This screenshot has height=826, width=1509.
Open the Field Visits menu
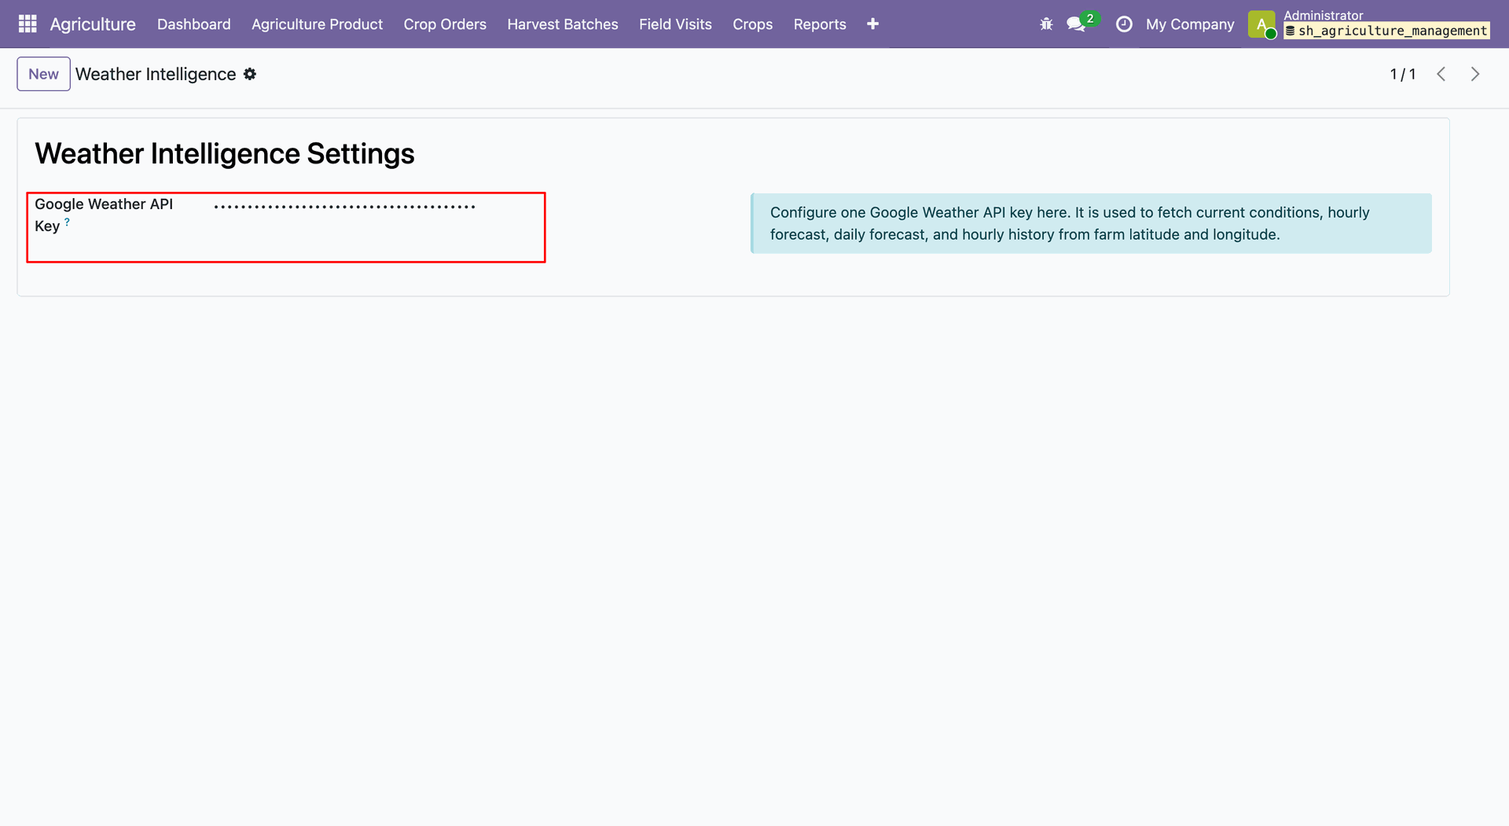[675, 24]
